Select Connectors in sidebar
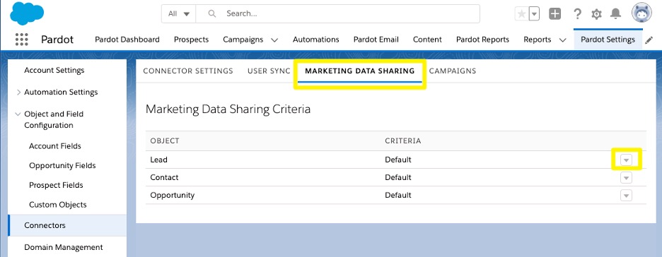The image size is (662, 257). coord(67,225)
